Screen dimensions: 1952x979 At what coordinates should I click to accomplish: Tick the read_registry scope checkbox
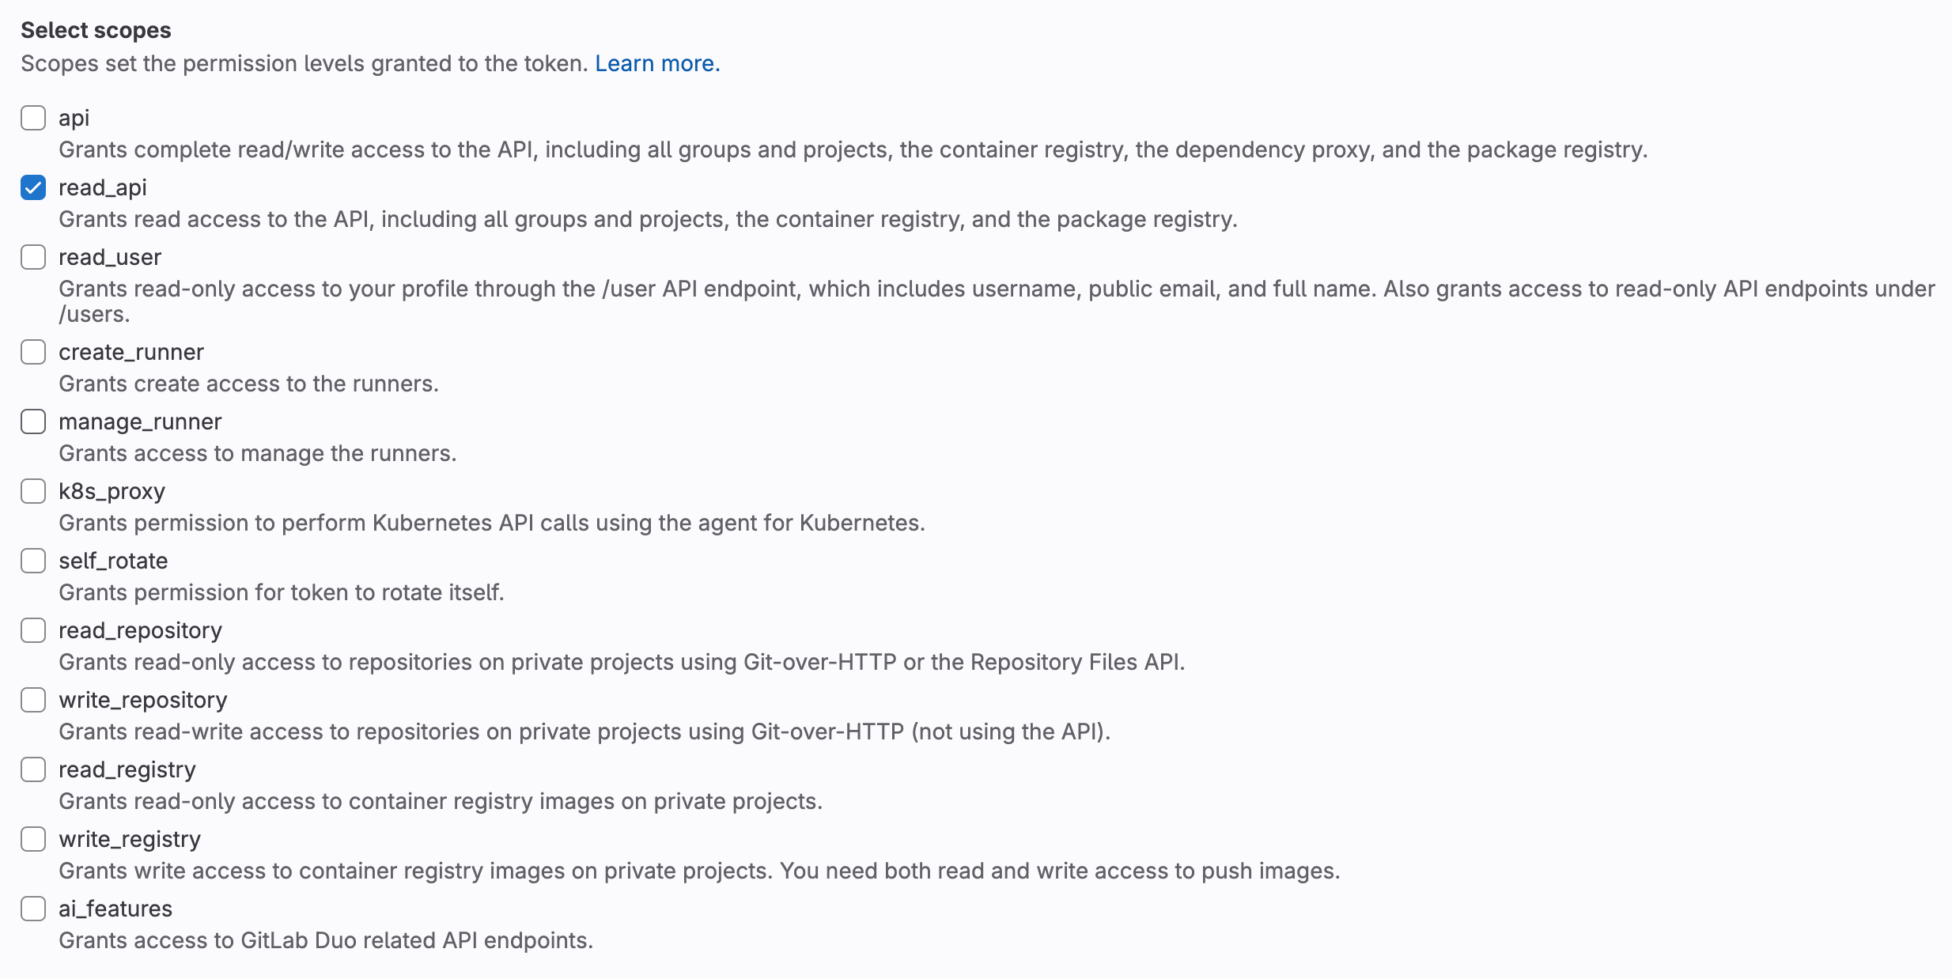pos(33,769)
